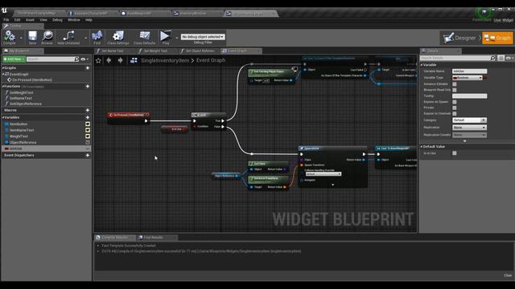Add a new macro with plus icon
515x289 pixels.
pyautogui.click(x=88, y=110)
